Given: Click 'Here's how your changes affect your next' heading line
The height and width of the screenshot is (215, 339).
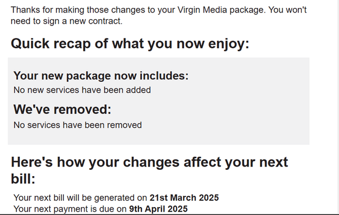Looking at the screenshot, I should (x=149, y=162).
